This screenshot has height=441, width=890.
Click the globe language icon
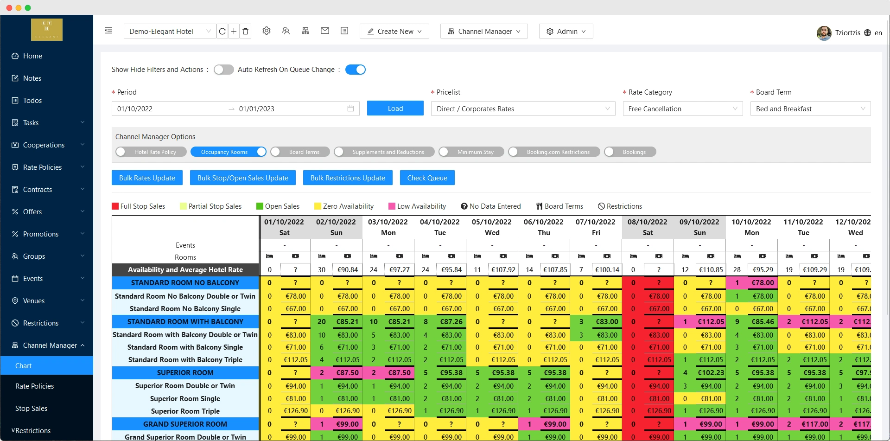click(867, 32)
